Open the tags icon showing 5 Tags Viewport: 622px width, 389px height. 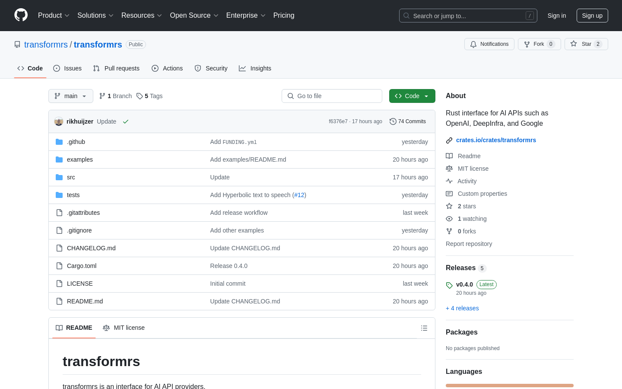tap(140, 96)
